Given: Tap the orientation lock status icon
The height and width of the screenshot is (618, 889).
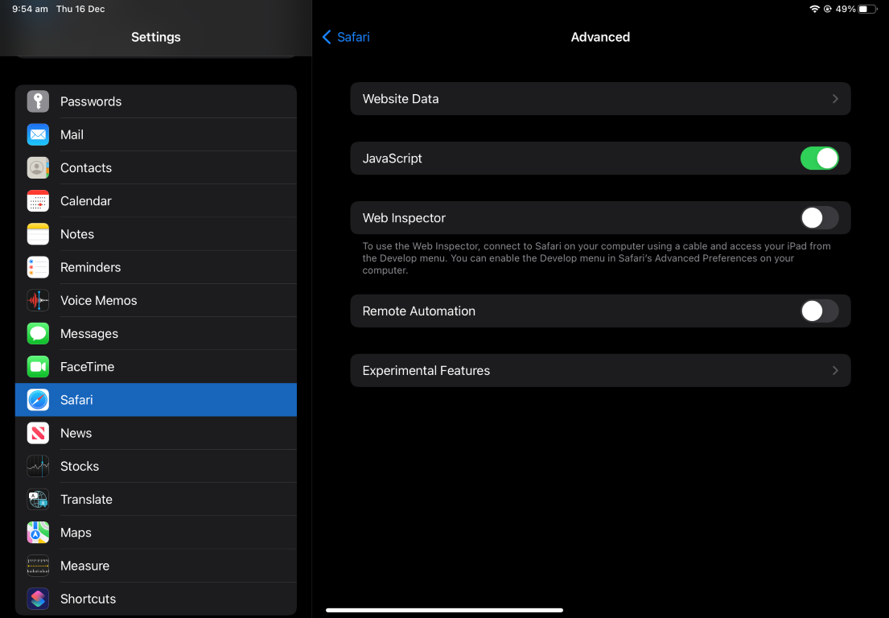Looking at the screenshot, I should pyautogui.click(x=828, y=9).
